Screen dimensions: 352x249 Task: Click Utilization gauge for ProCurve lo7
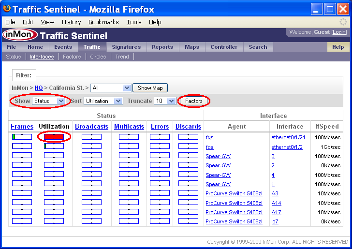tap(54, 221)
